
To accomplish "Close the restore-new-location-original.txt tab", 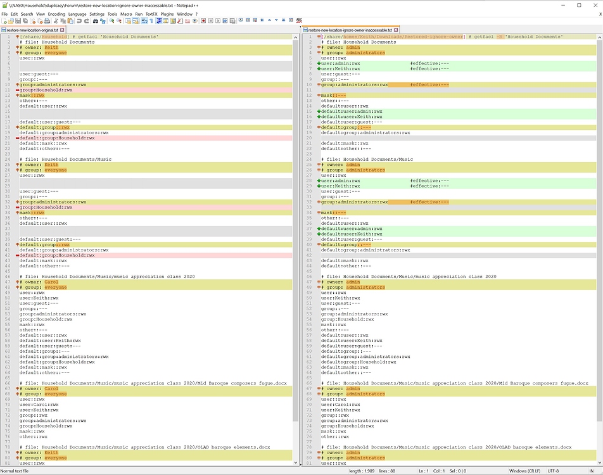I will click(x=62, y=30).
